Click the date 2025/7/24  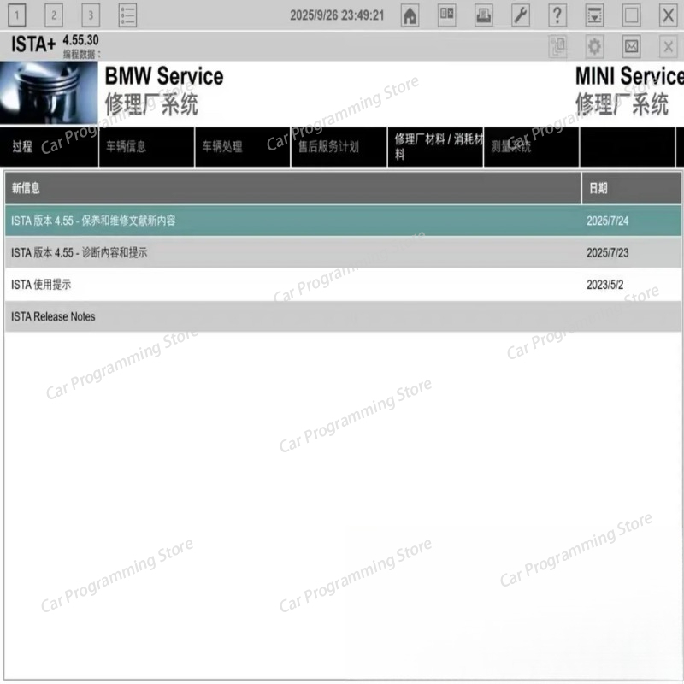607,221
